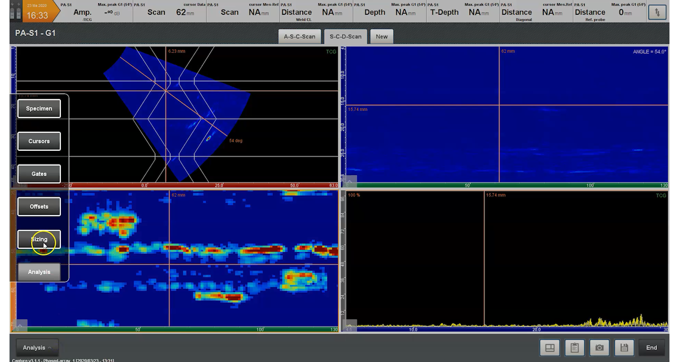The width and height of the screenshot is (679, 362).
Task: Open the Specimen menu
Action: coord(39,108)
